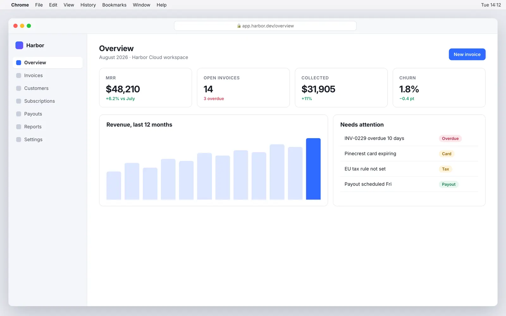Click the Subscriptions sidebar icon
This screenshot has height=316, width=506.
19,101
